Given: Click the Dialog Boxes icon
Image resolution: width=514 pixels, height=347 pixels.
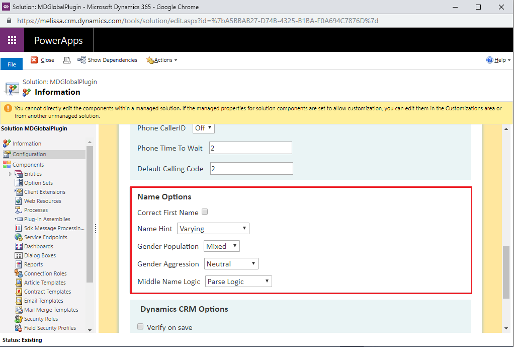Looking at the screenshot, I should [19, 255].
